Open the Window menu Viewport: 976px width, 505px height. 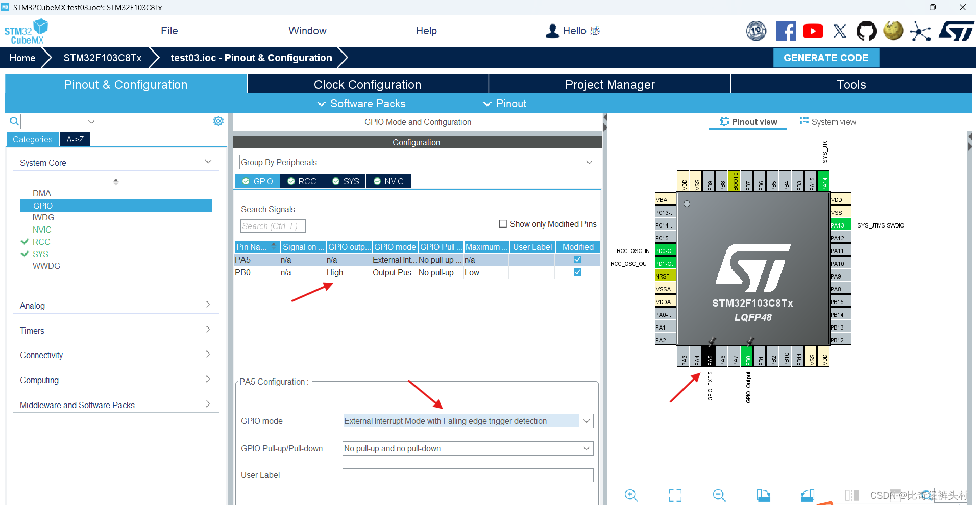click(307, 31)
